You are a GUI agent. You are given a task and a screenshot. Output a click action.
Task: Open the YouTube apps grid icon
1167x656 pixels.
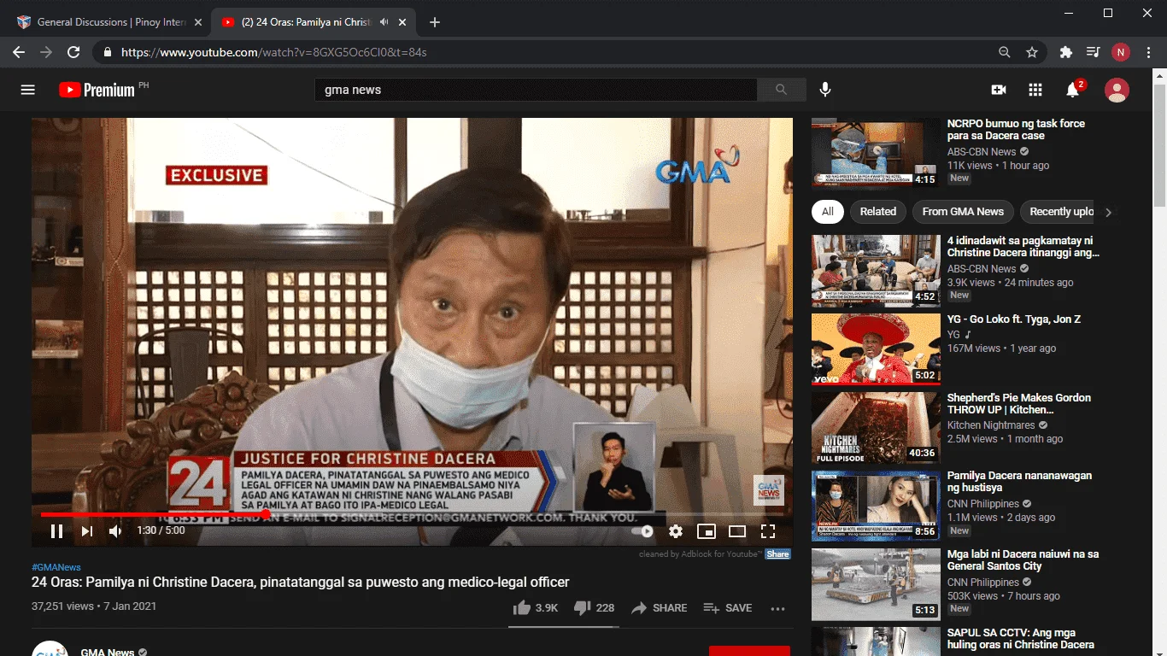(x=1035, y=90)
